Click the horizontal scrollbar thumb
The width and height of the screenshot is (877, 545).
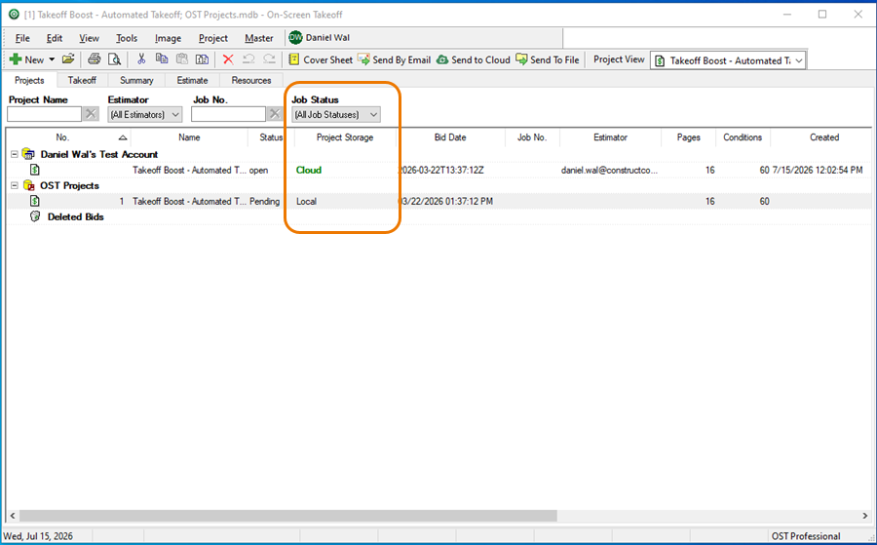288,516
